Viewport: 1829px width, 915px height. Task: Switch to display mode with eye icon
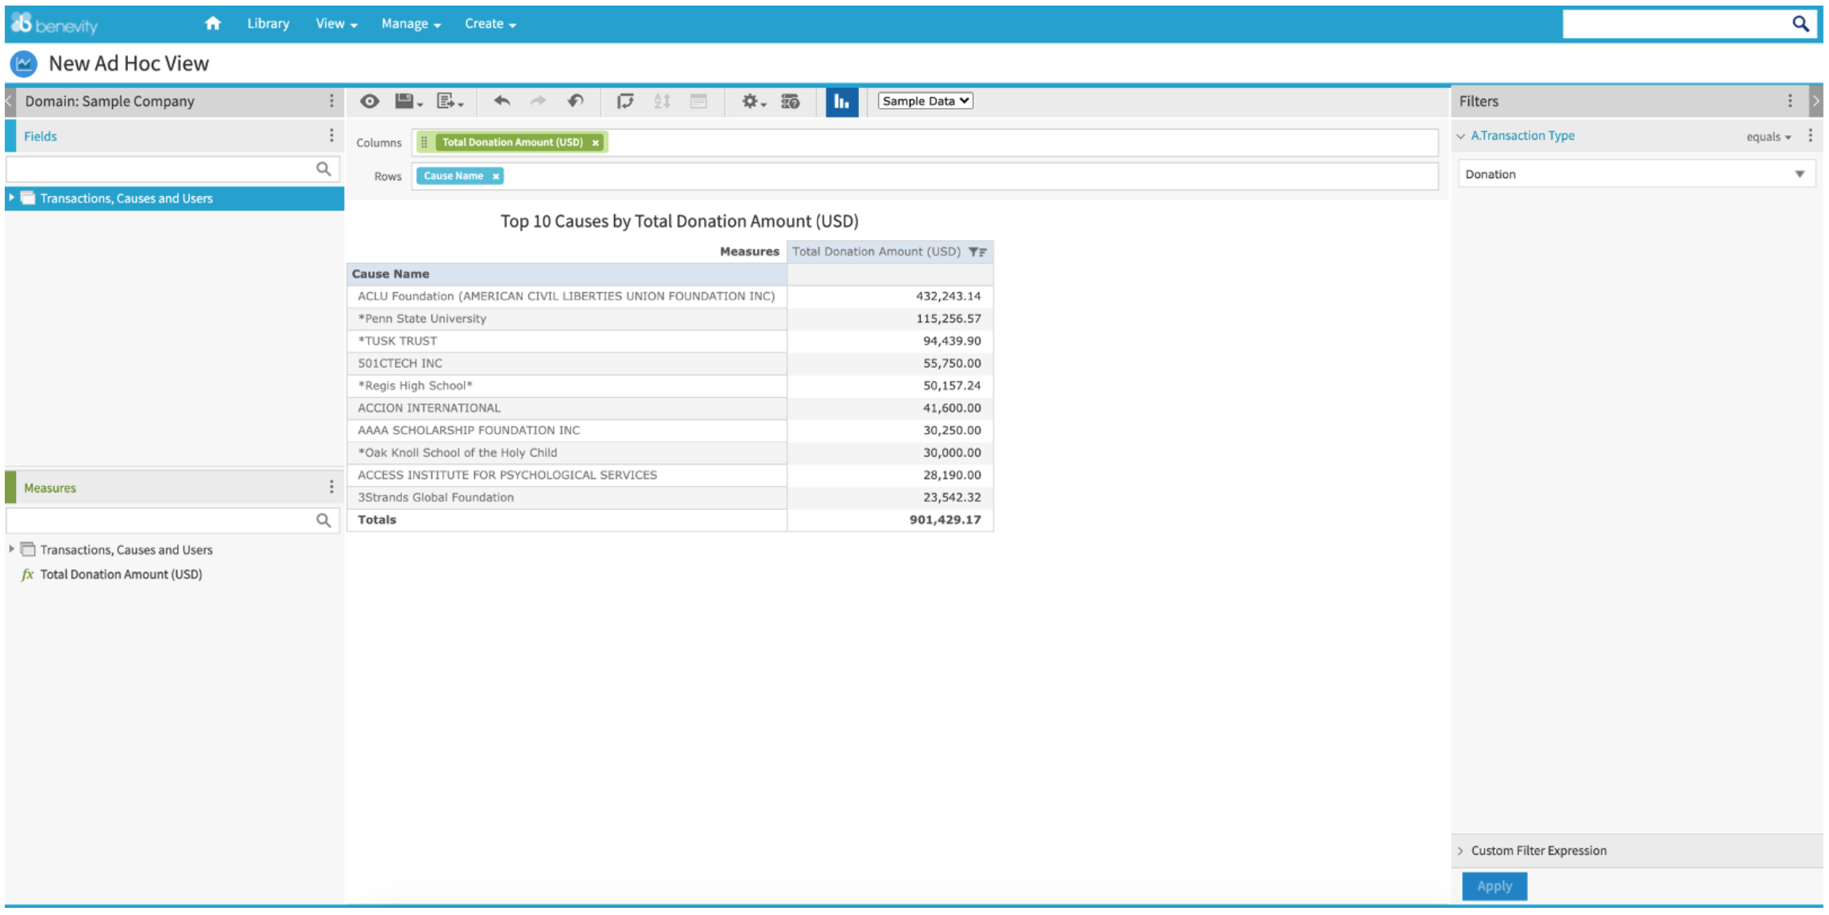tap(369, 101)
